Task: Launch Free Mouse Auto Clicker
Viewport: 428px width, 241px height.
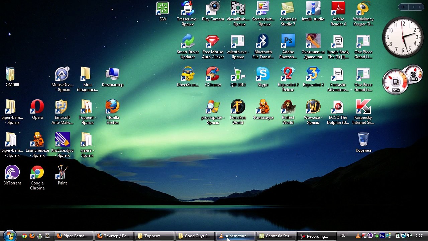Action: point(213,47)
